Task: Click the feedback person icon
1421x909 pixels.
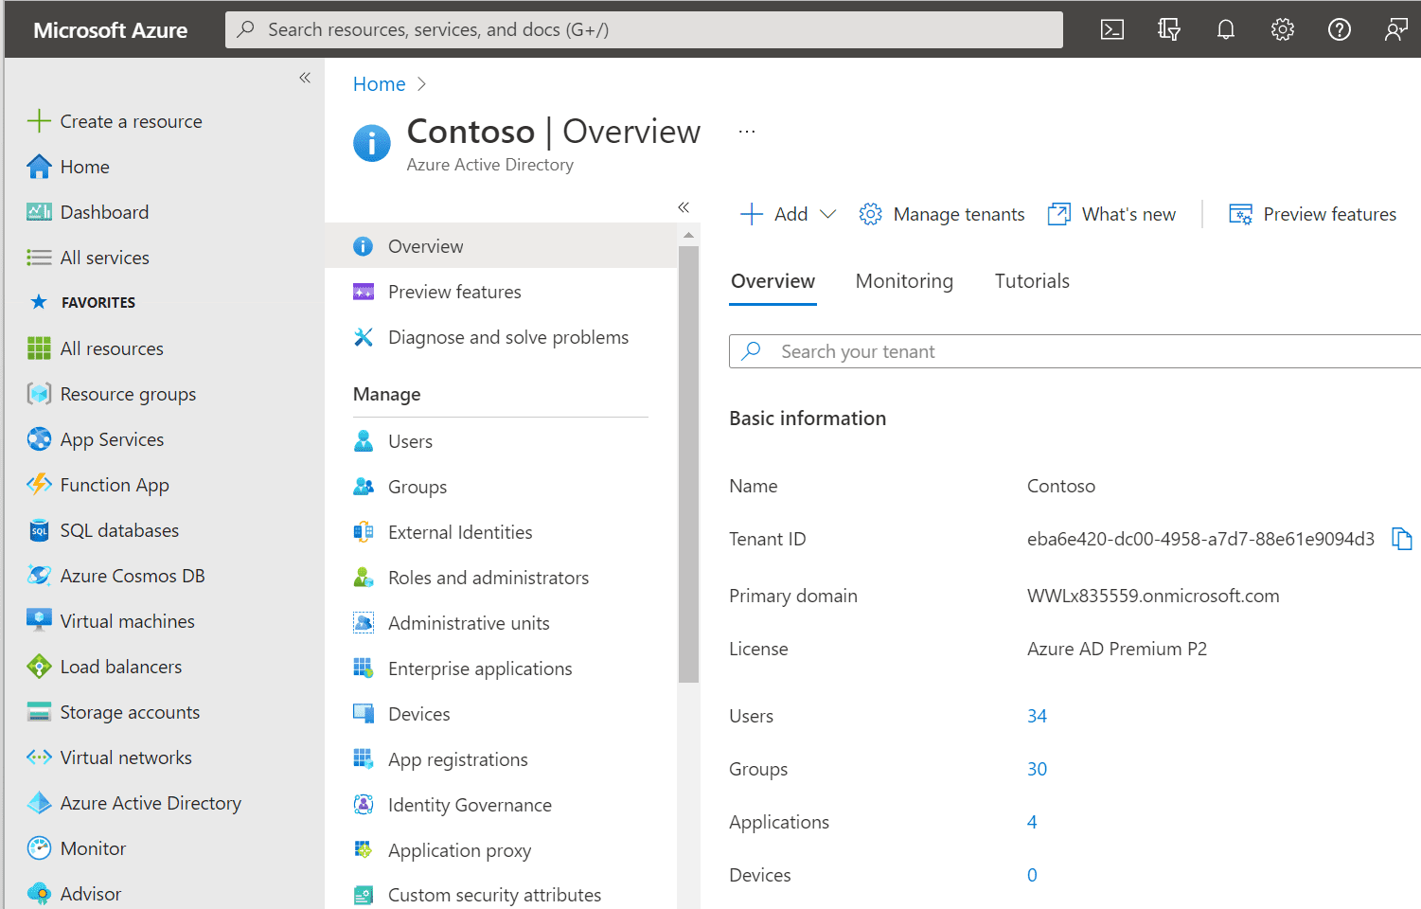Action: coord(1395,30)
